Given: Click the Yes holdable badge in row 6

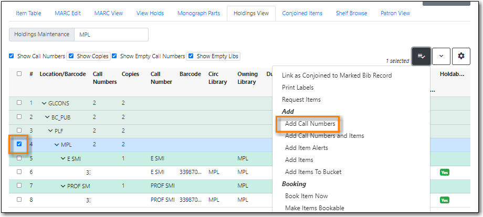Looking at the screenshot, I should coord(445,172).
